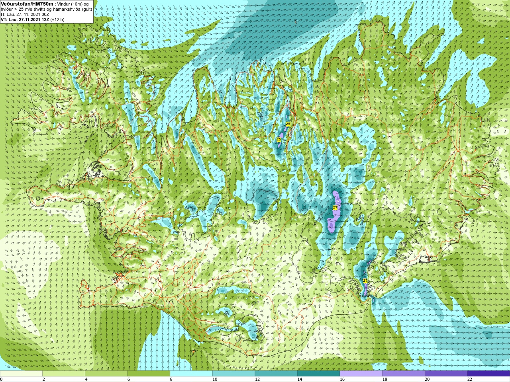The height and width of the screenshot is (382, 510).
Task: Pick the 12–14 m/s teal legend swatch
Action: point(276,374)
